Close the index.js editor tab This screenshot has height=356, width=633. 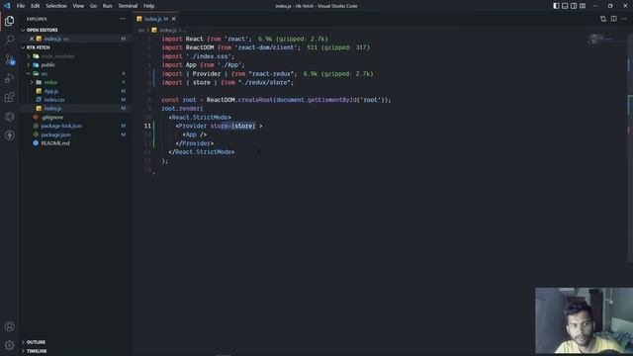click(174, 19)
